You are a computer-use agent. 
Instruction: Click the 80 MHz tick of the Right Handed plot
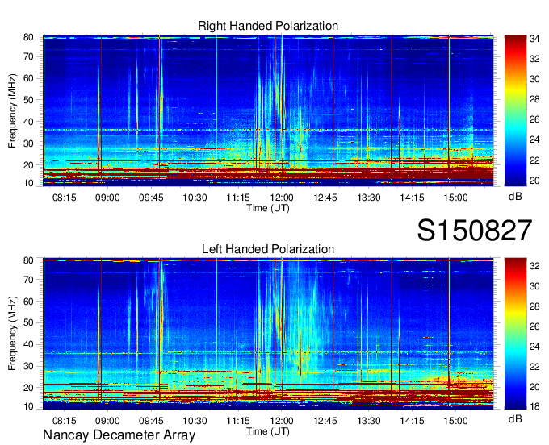pos(28,37)
